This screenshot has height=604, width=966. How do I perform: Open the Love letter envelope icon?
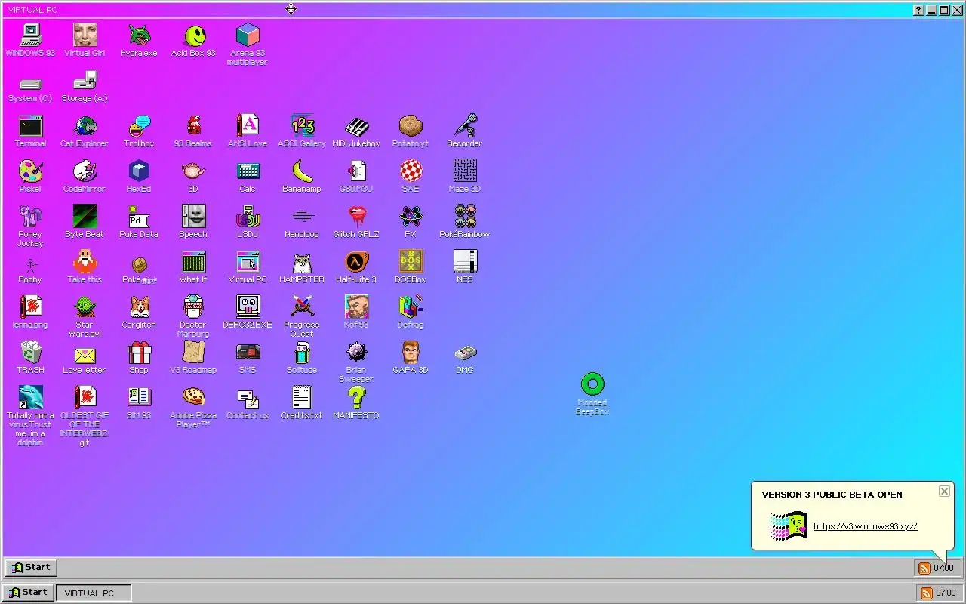point(85,358)
